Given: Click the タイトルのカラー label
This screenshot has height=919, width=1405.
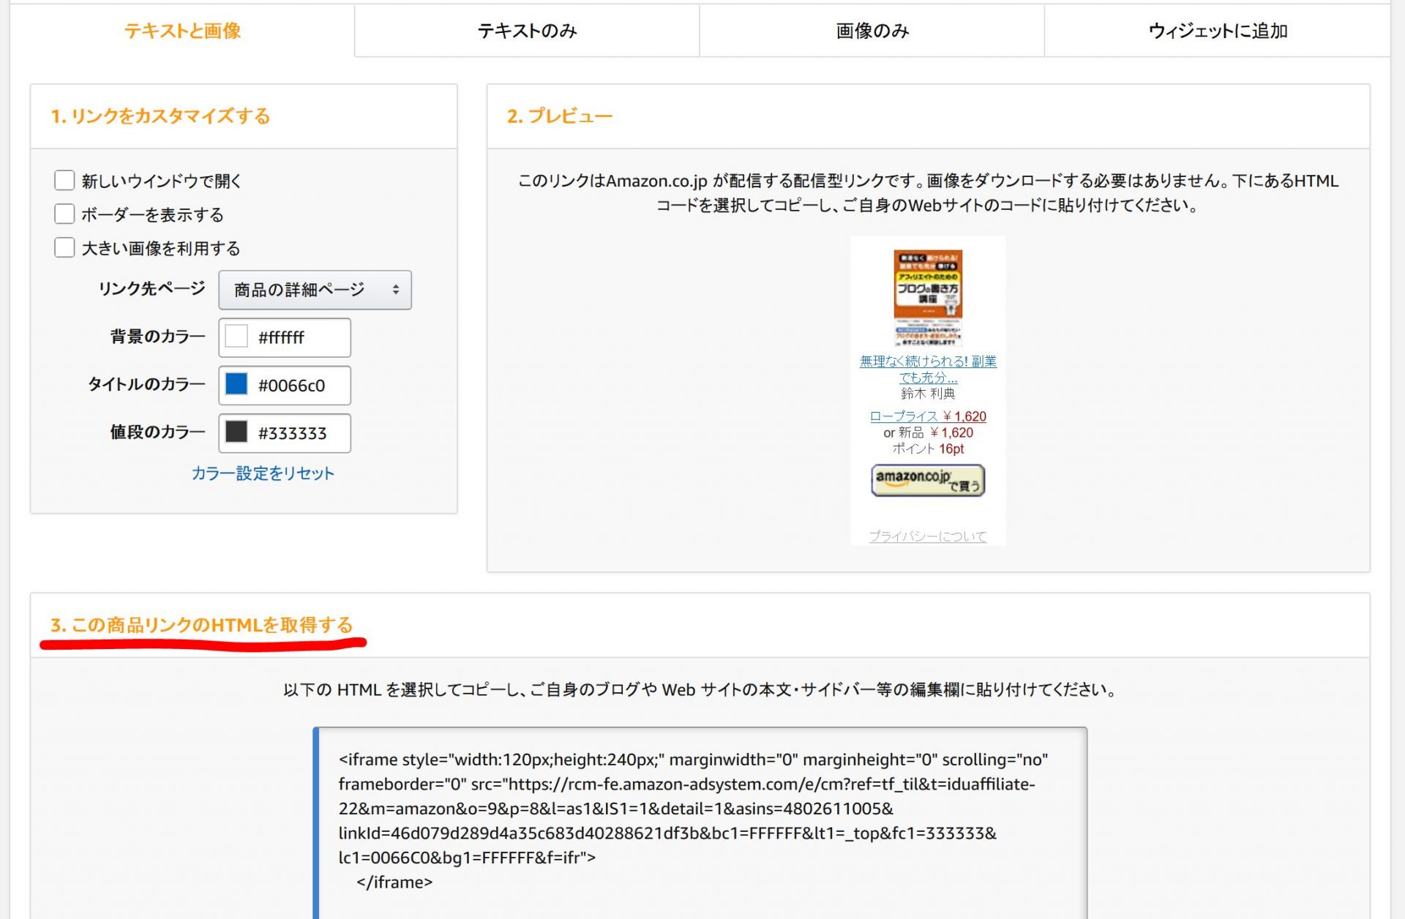Looking at the screenshot, I should tap(146, 384).
